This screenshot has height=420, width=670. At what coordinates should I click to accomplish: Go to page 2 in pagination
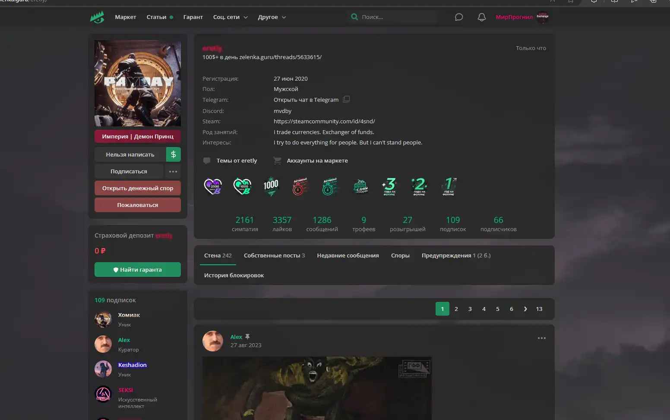(x=456, y=309)
